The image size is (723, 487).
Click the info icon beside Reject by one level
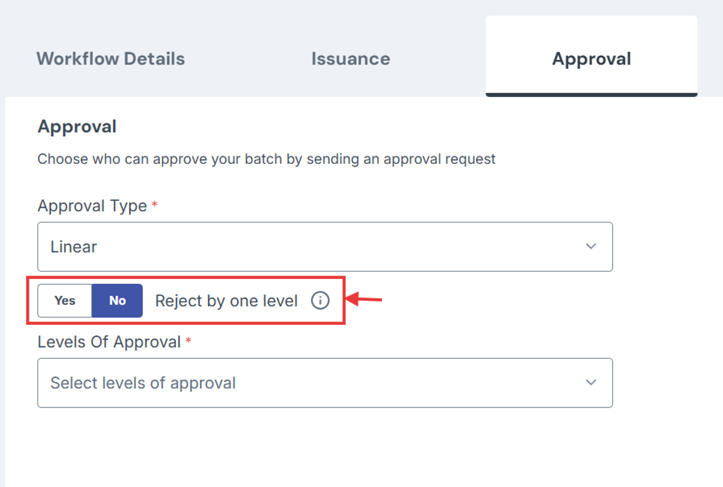point(320,300)
